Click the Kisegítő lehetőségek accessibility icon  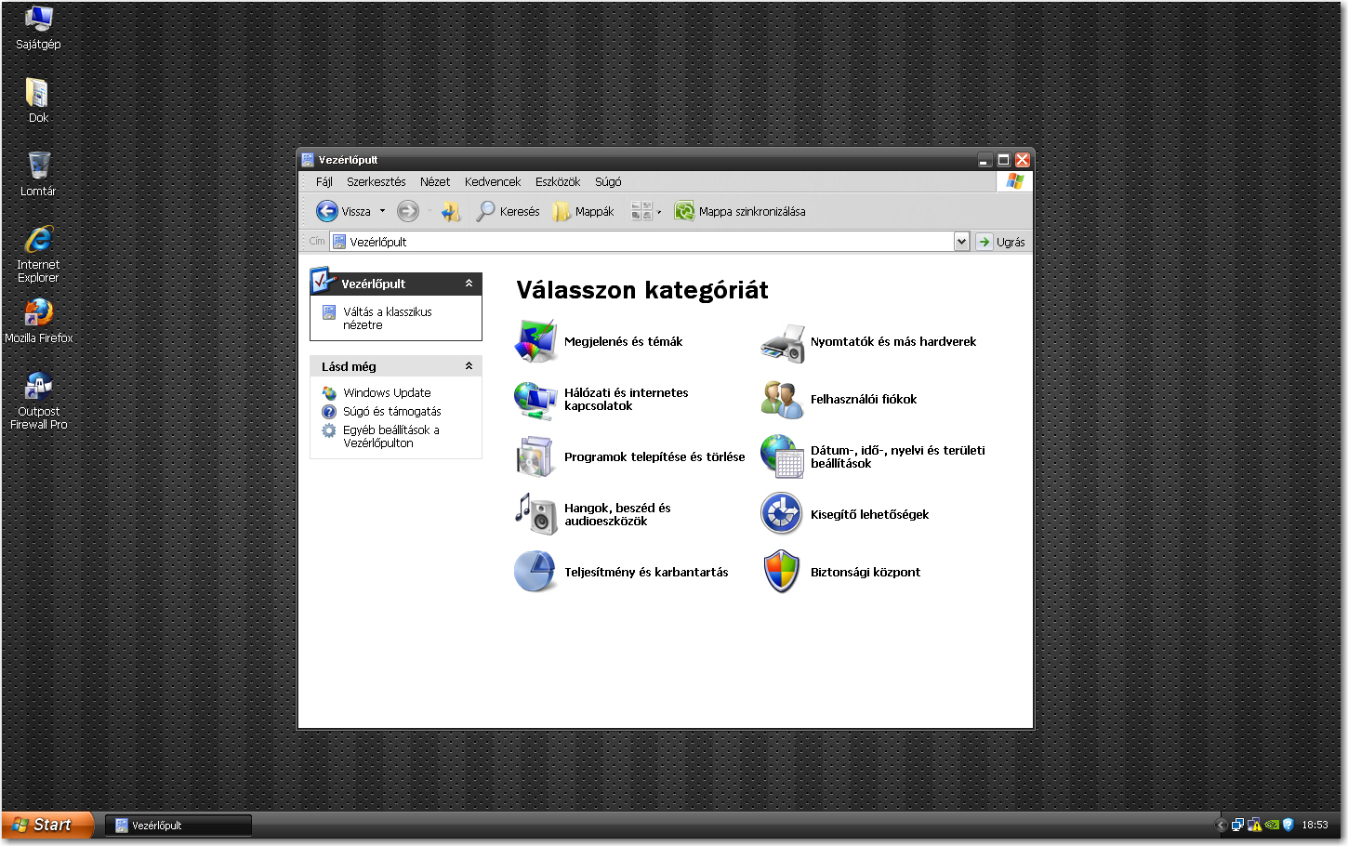(x=781, y=514)
